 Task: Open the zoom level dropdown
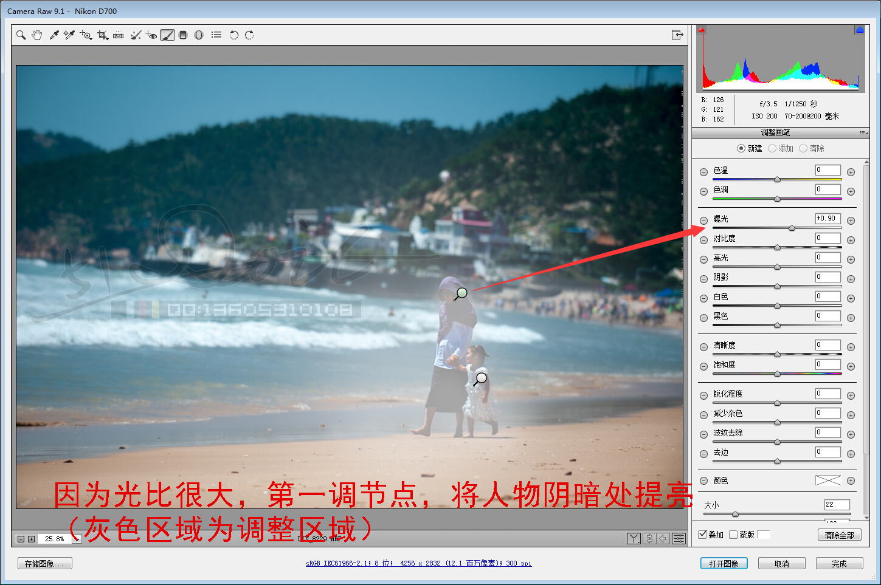coord(76,539)
